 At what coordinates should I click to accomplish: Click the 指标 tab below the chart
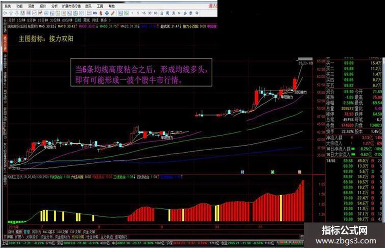(x=11, y=232)
